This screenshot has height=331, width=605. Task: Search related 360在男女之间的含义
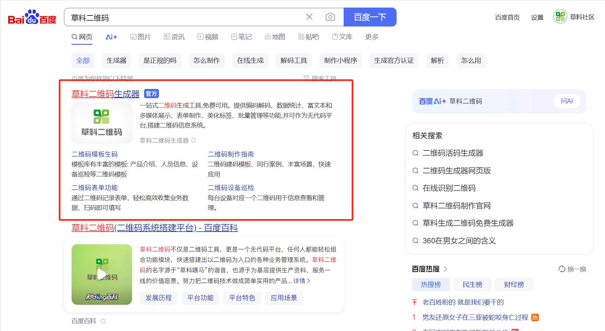459,241
